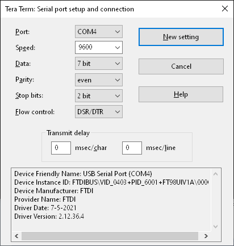The width and height of the screenshot is (234, 246).
Task: Open Help for serial port setup
Action: tap(181, 94)
